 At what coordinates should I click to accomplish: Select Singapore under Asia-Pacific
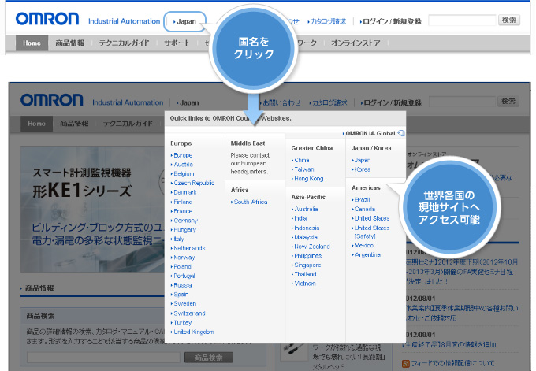[307, 265]
